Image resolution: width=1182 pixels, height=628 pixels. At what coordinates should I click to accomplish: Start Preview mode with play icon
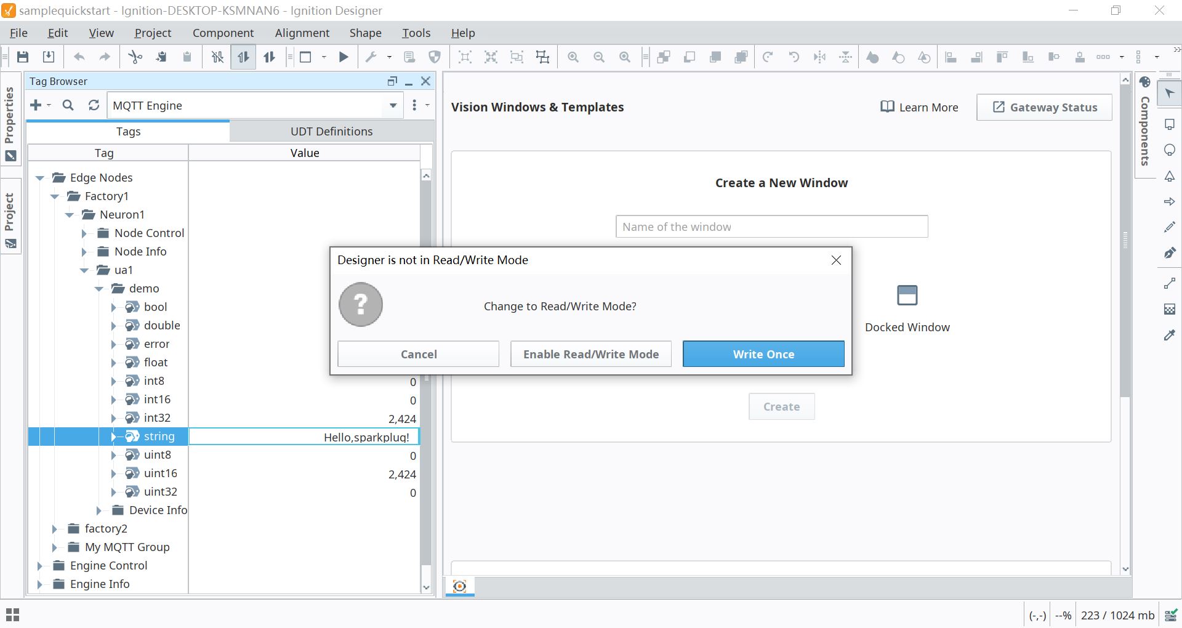[344, 57]
